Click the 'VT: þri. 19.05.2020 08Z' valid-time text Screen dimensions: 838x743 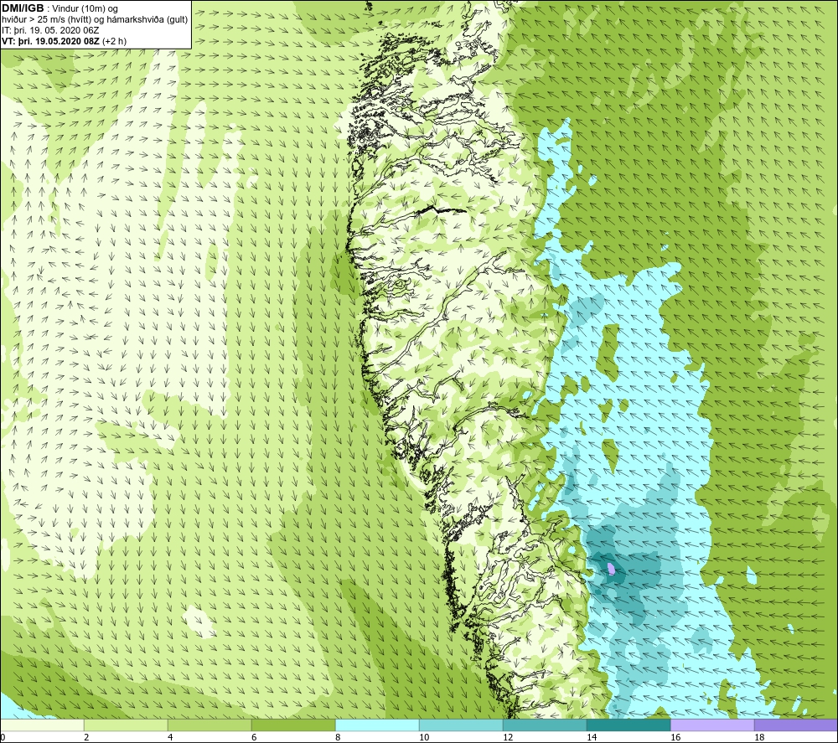(x=51, y=41)
